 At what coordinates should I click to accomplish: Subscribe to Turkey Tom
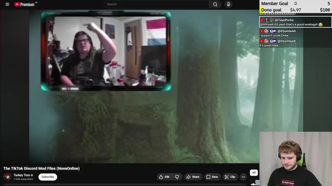(x=48, y=177)
